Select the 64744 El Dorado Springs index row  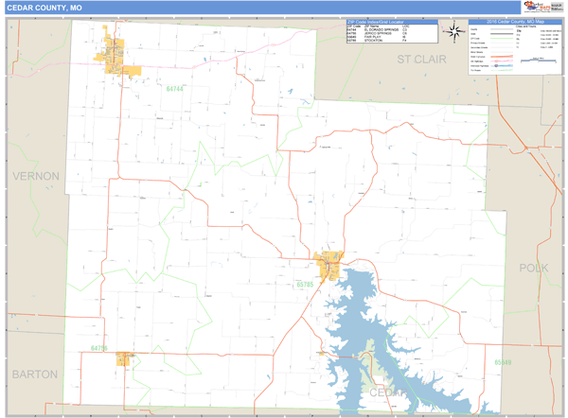(379, 30)
